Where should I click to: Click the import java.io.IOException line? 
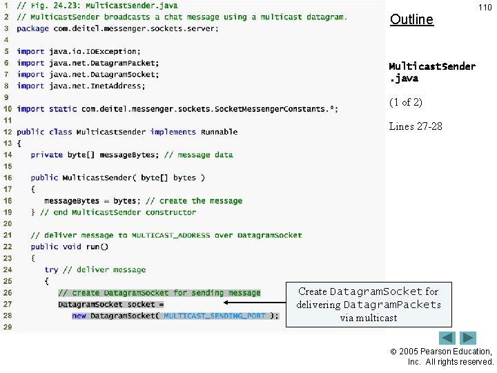point(79,51)
